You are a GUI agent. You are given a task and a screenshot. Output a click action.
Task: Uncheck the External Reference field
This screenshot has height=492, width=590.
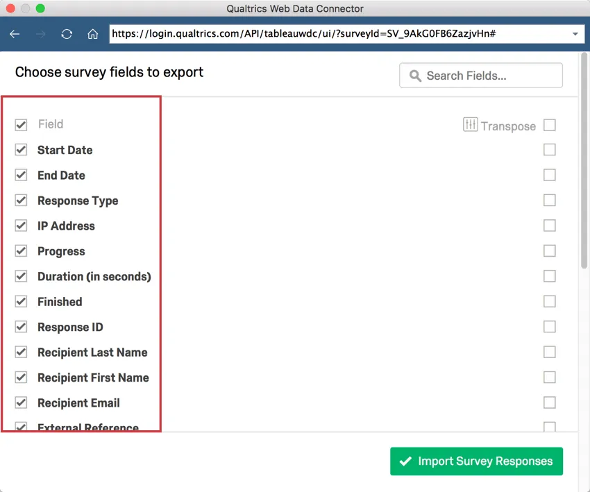22,427
